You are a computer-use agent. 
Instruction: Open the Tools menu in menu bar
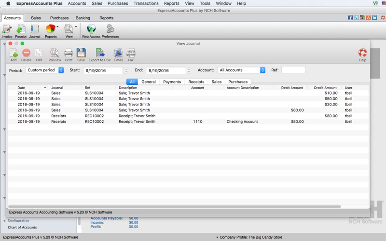(205, 3)
